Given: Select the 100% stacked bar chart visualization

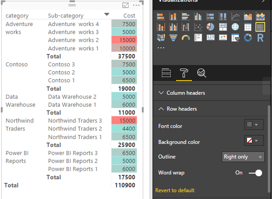Looking at the screenshot, I should [x=211, y=16].
